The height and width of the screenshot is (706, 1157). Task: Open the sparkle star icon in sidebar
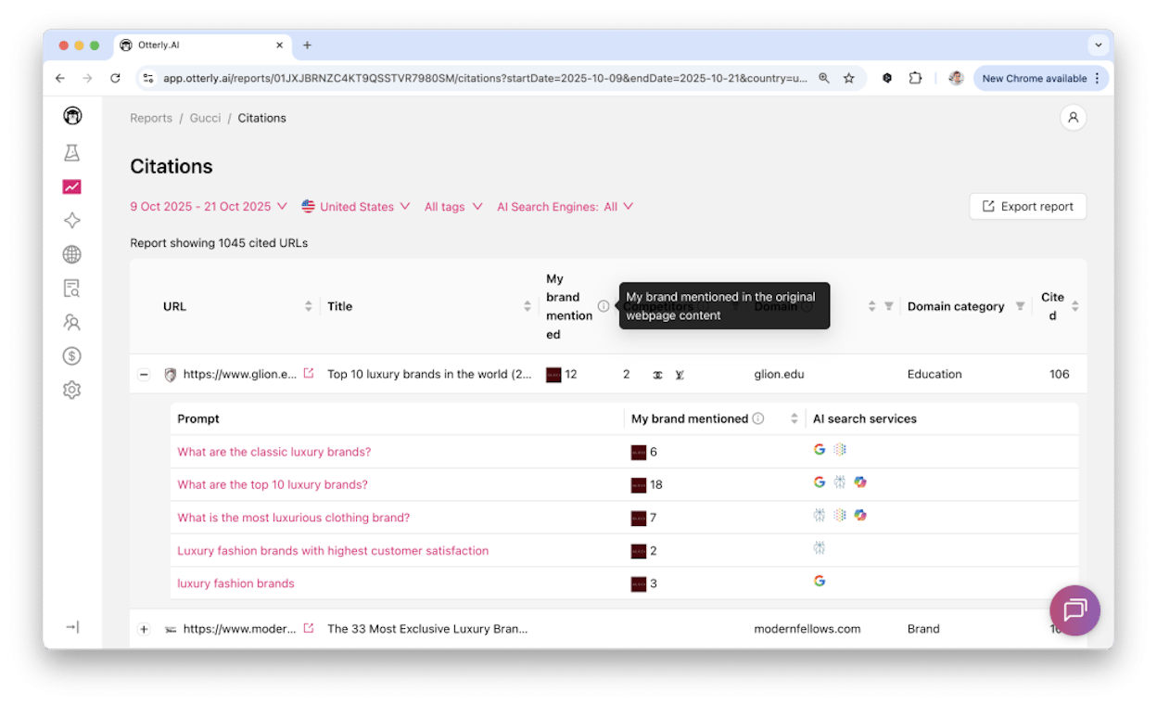click(x=72, y=221)
